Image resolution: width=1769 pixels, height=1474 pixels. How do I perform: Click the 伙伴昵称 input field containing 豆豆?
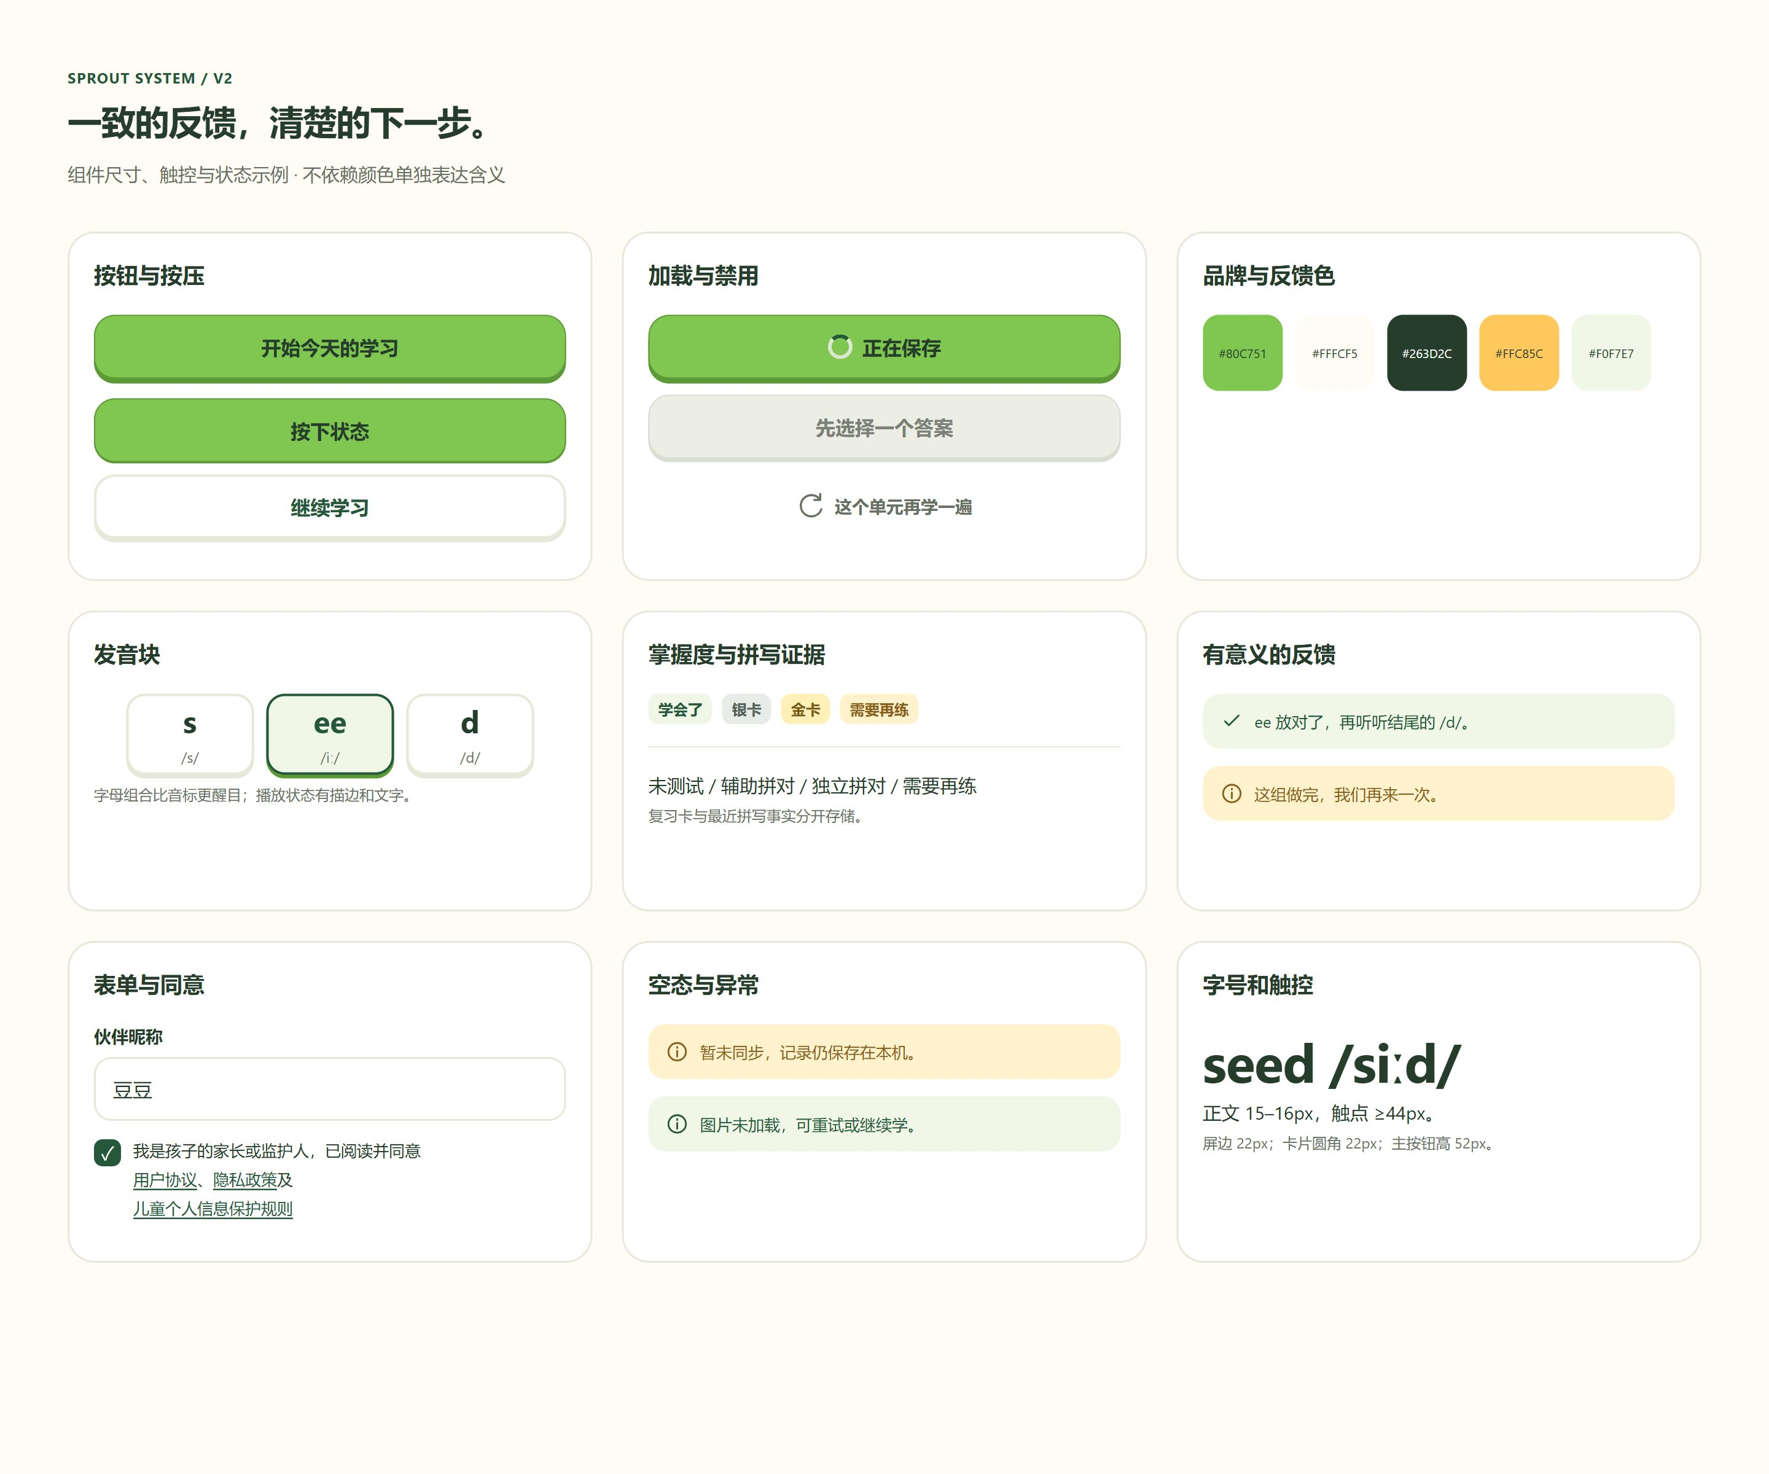[329, 1089]
